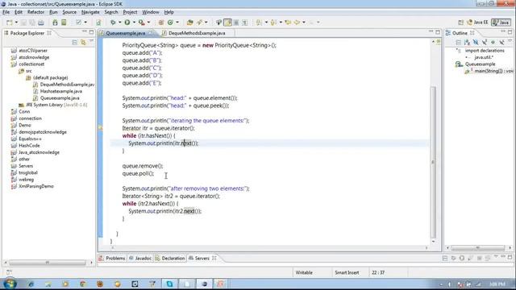Click the Windows Start button

10,284
